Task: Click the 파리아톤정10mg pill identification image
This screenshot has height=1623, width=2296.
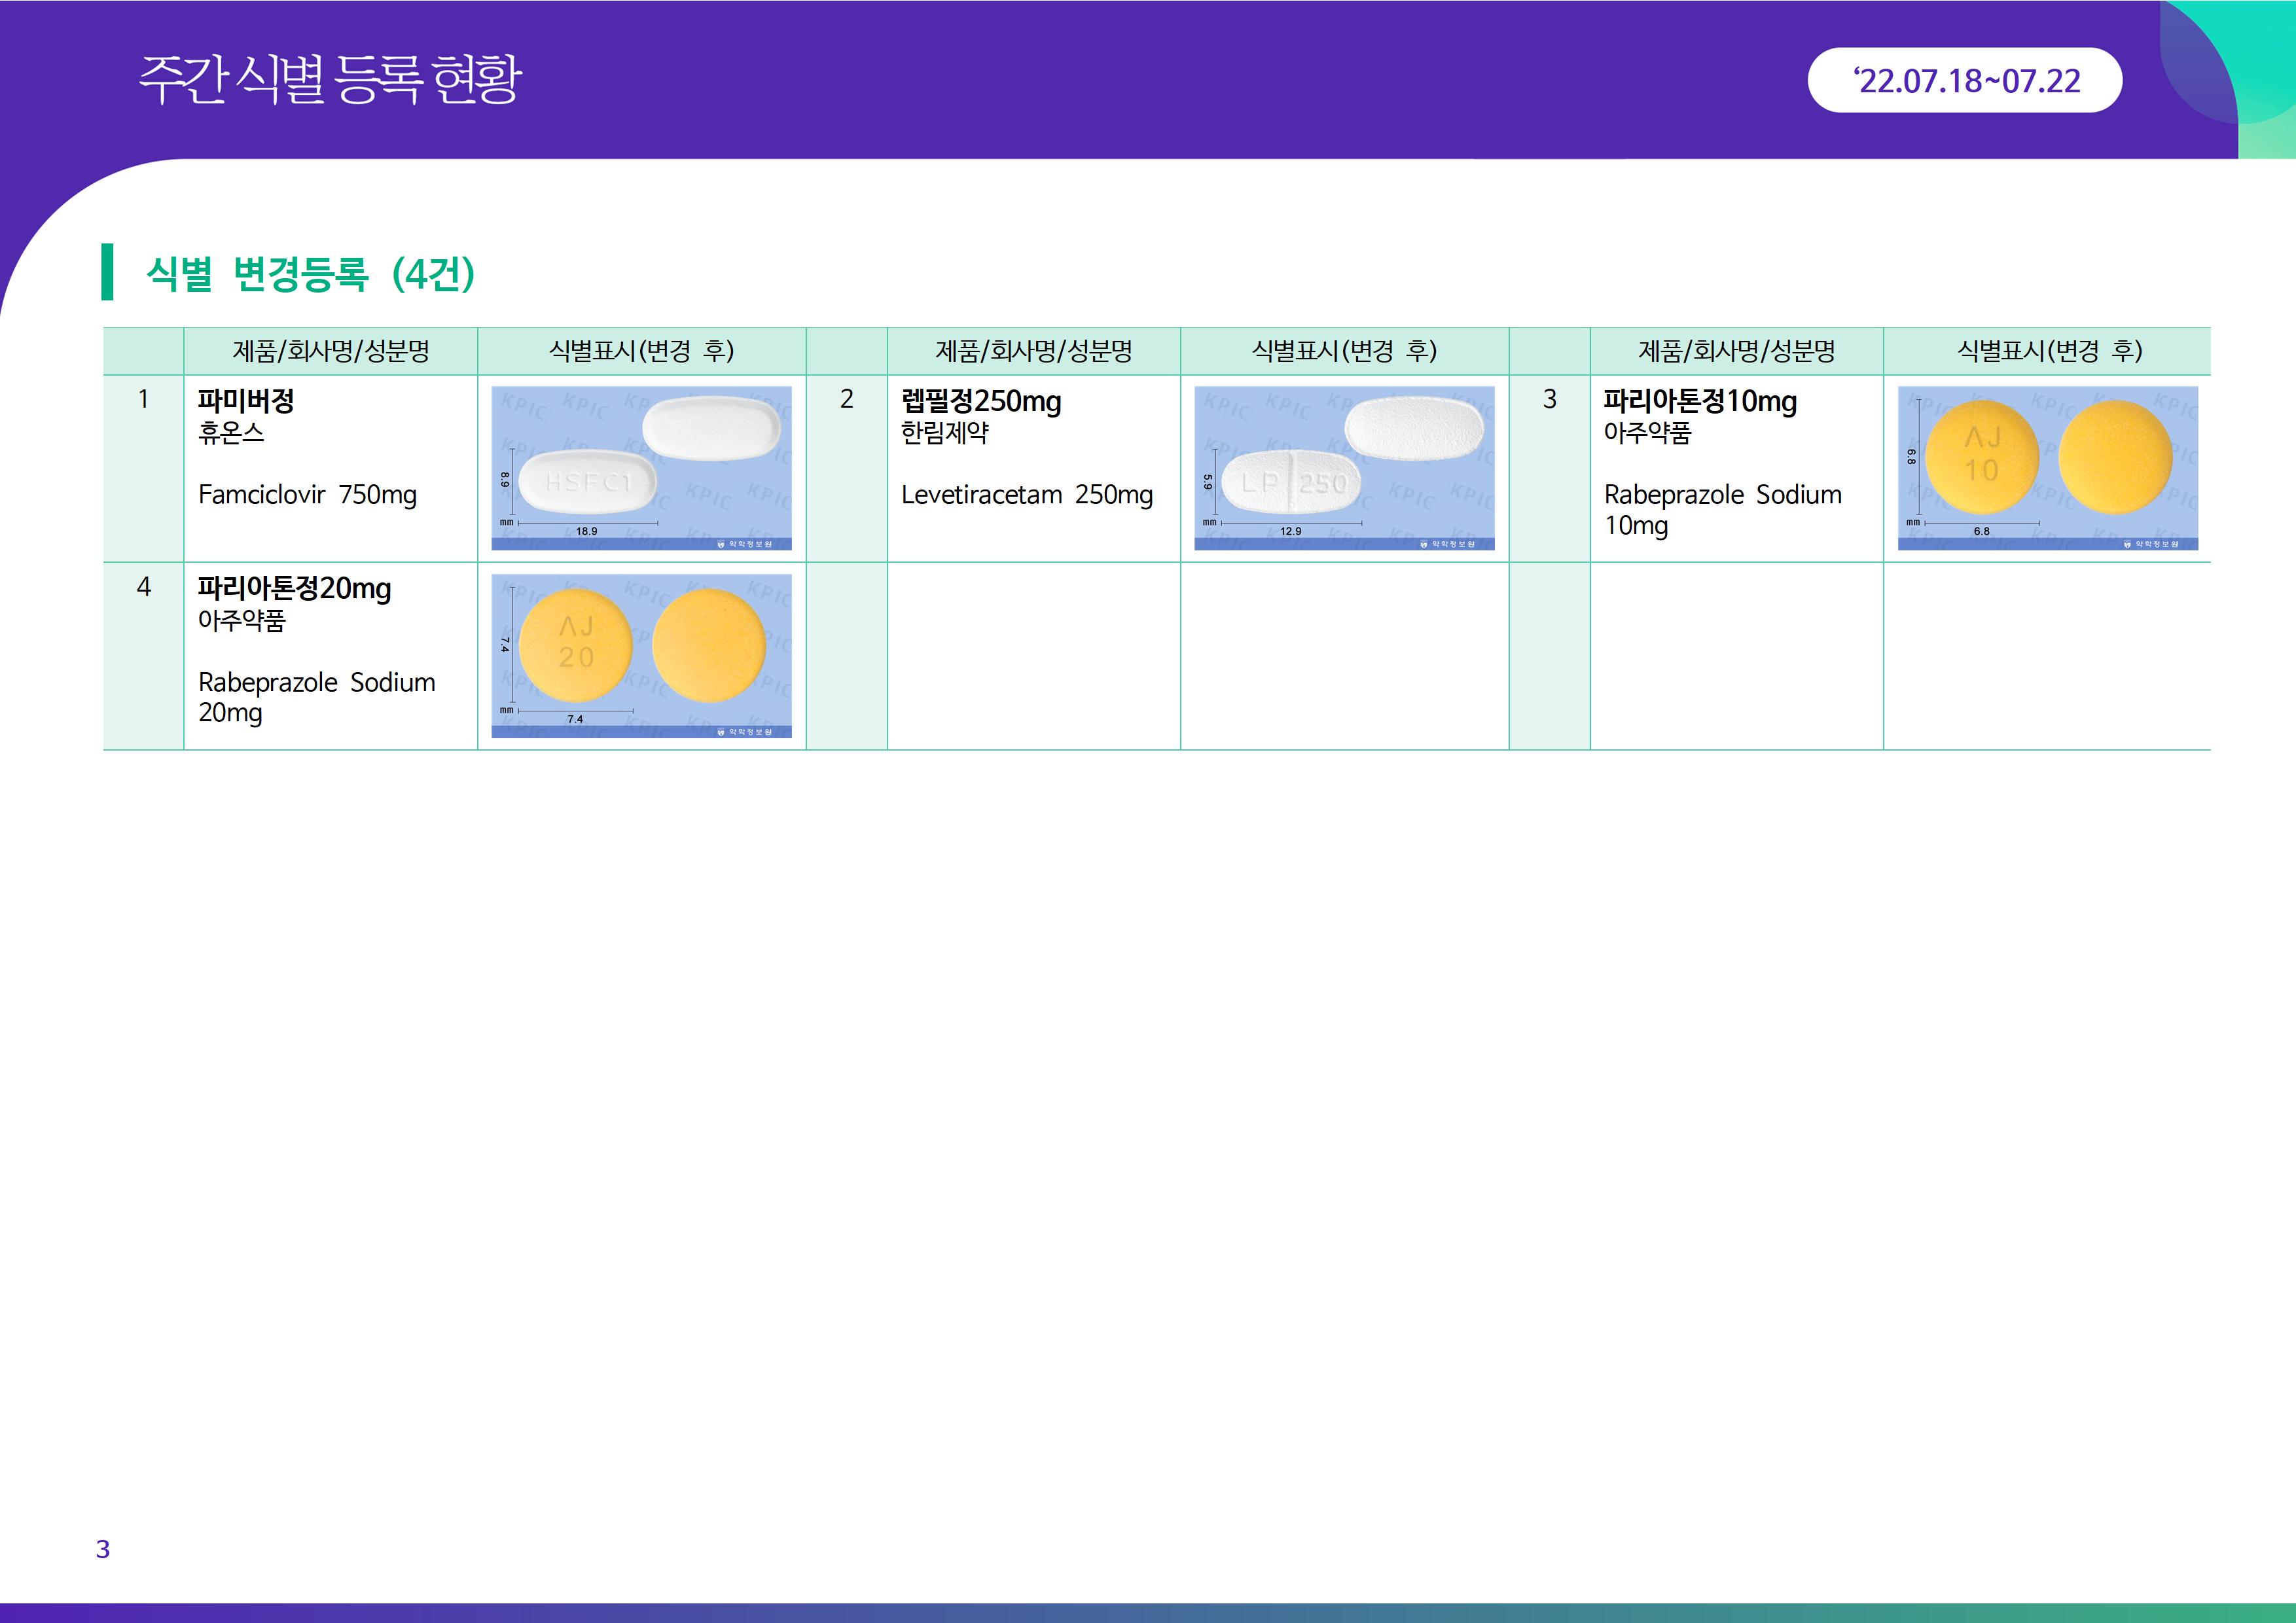Action: [2047, 468]
